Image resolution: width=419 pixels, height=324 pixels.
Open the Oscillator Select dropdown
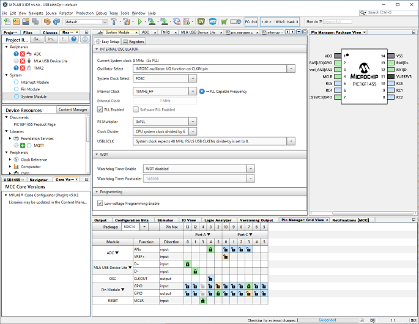pos(291,68)
